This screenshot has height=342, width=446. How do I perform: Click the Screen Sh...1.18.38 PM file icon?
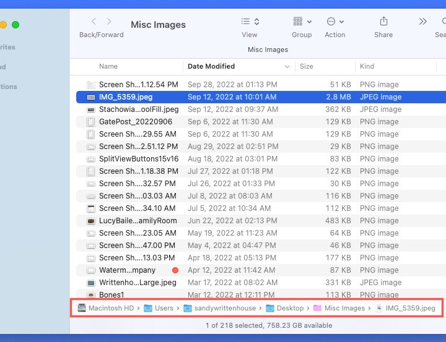click(x=91, y=171)
